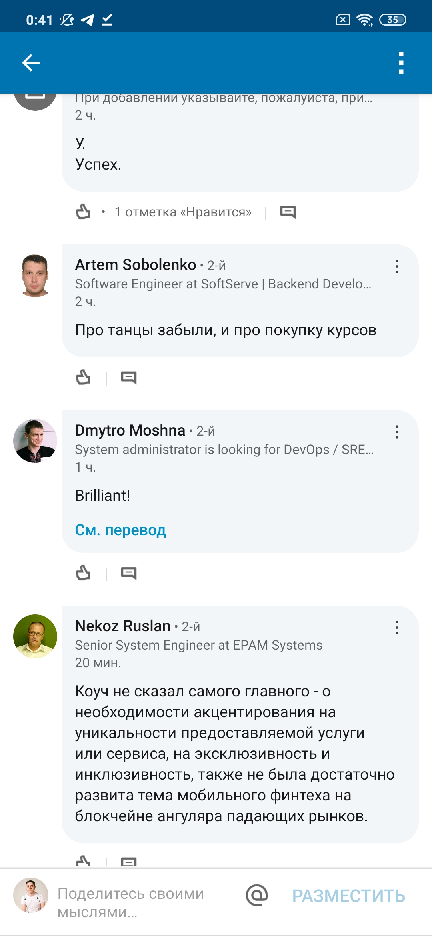Like Artem Sobolenko's comment

pyautogui.click(x=83, y=377)
